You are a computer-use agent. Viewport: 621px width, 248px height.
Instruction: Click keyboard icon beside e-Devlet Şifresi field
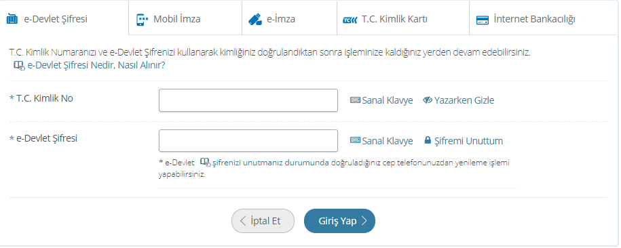coord(355,140)
